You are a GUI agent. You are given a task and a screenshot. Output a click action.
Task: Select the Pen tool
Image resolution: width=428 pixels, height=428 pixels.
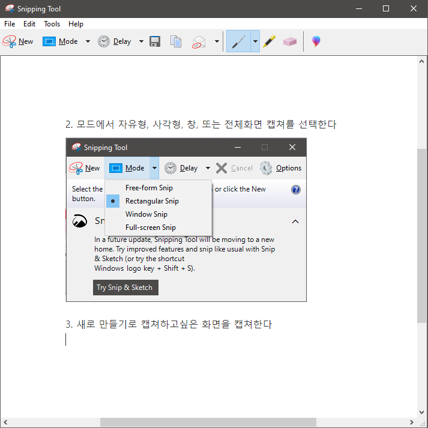[x=238, y=41]
